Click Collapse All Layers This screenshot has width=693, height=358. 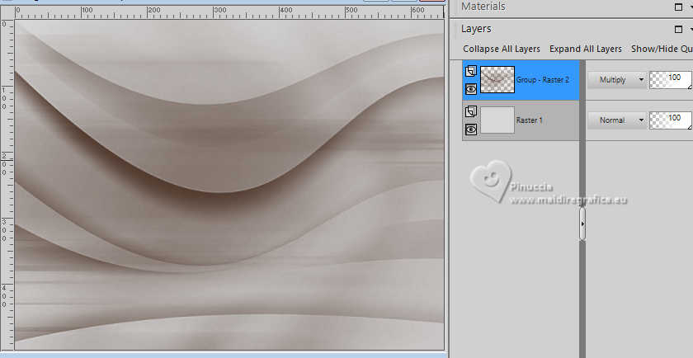tap(502, 49)
